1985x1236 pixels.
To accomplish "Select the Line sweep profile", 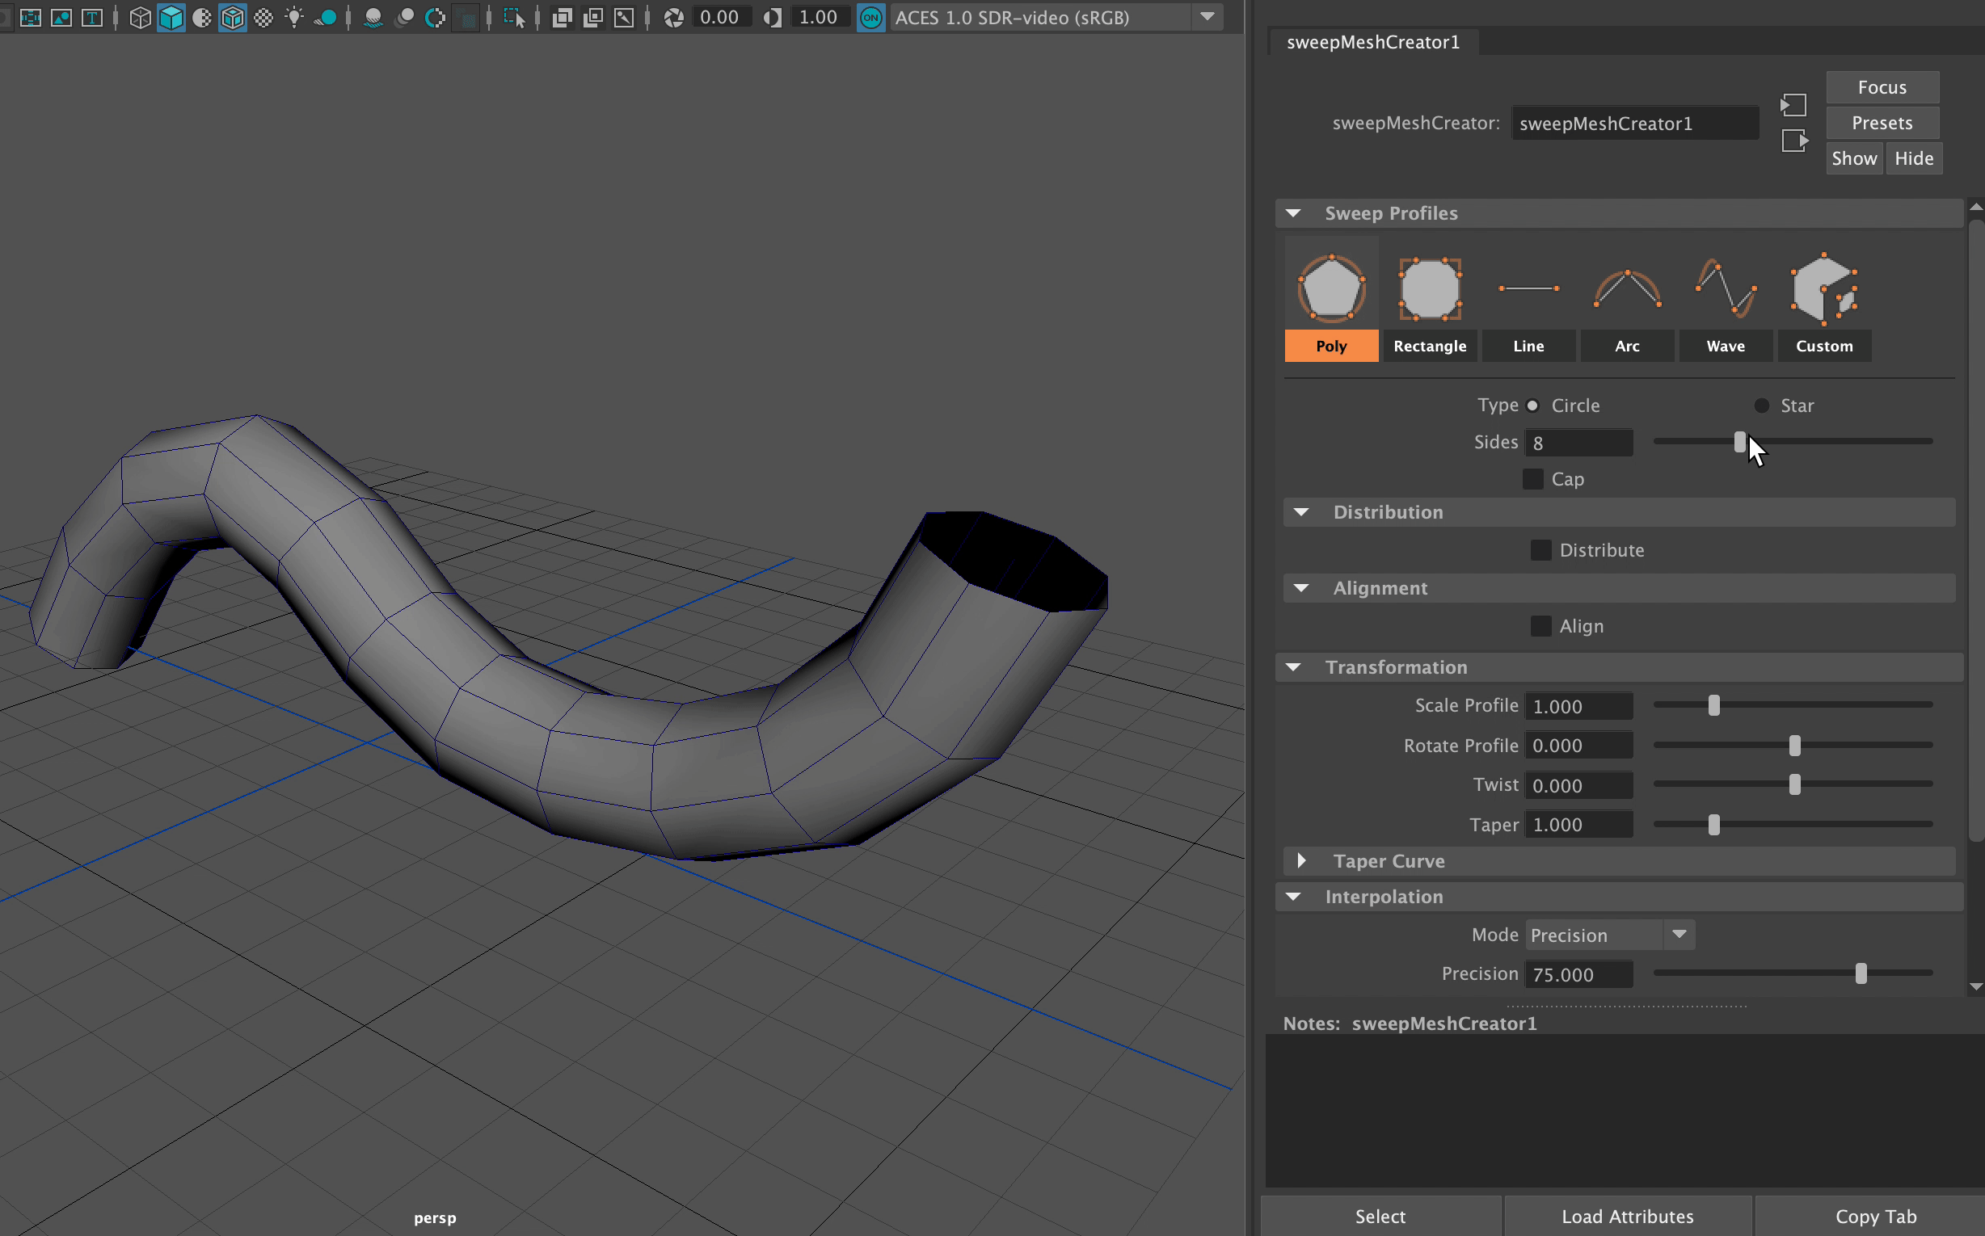I will 1528,345.
